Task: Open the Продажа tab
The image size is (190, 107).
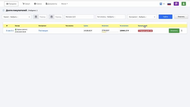Action: click(11, 4)
